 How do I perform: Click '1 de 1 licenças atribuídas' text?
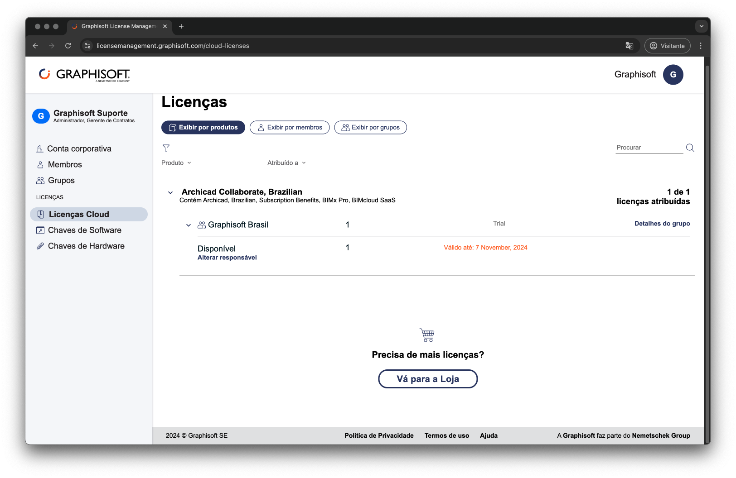coord(653,196)
